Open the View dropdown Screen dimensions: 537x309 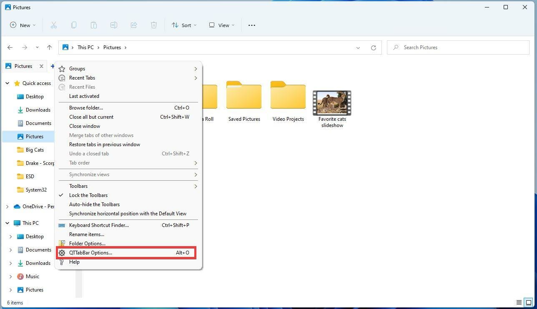pyautogui.click(x=221, y=25)
